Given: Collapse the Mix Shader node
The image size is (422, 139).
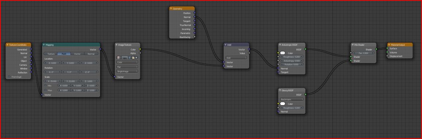Looking at the screenshot, I should 353,45.
